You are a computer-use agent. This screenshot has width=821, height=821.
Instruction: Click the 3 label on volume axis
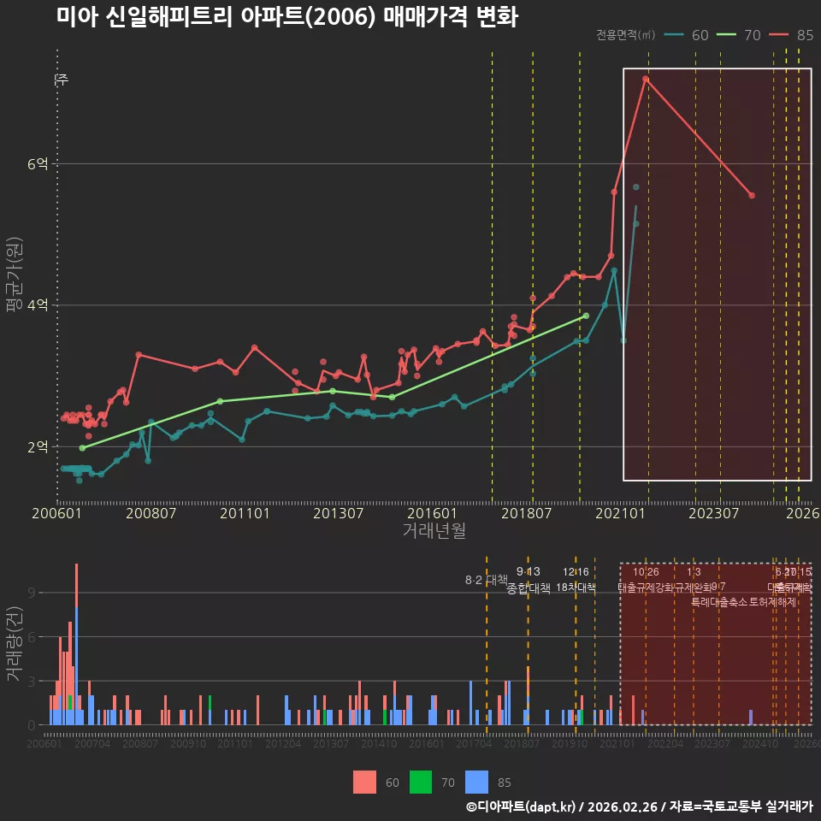coord(32,682)
